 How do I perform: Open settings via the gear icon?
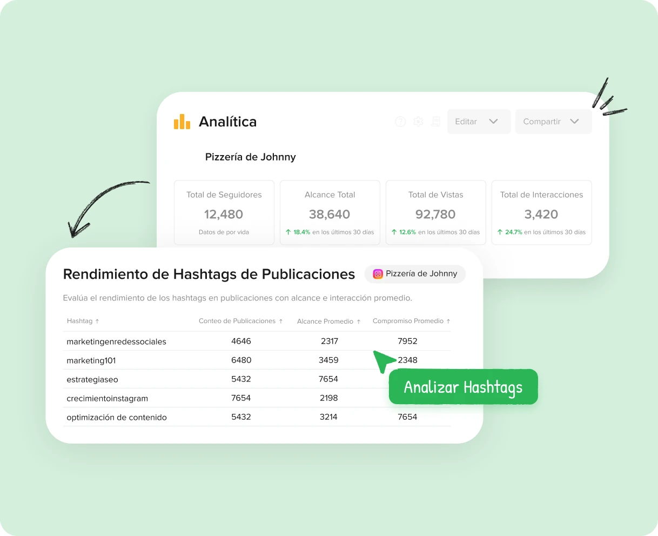click(418, 122)
